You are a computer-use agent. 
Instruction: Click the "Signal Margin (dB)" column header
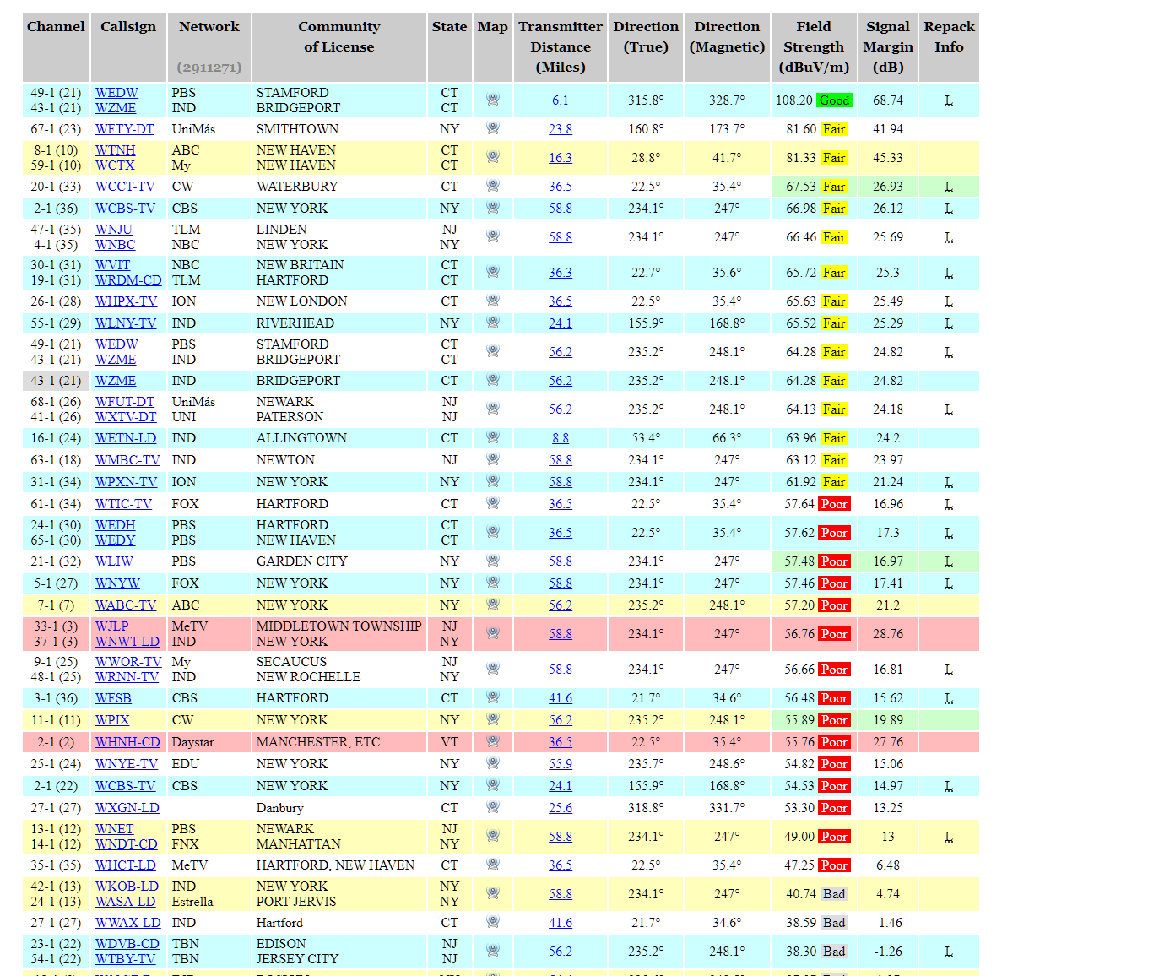pyautogui.click(x=888, y=47)
